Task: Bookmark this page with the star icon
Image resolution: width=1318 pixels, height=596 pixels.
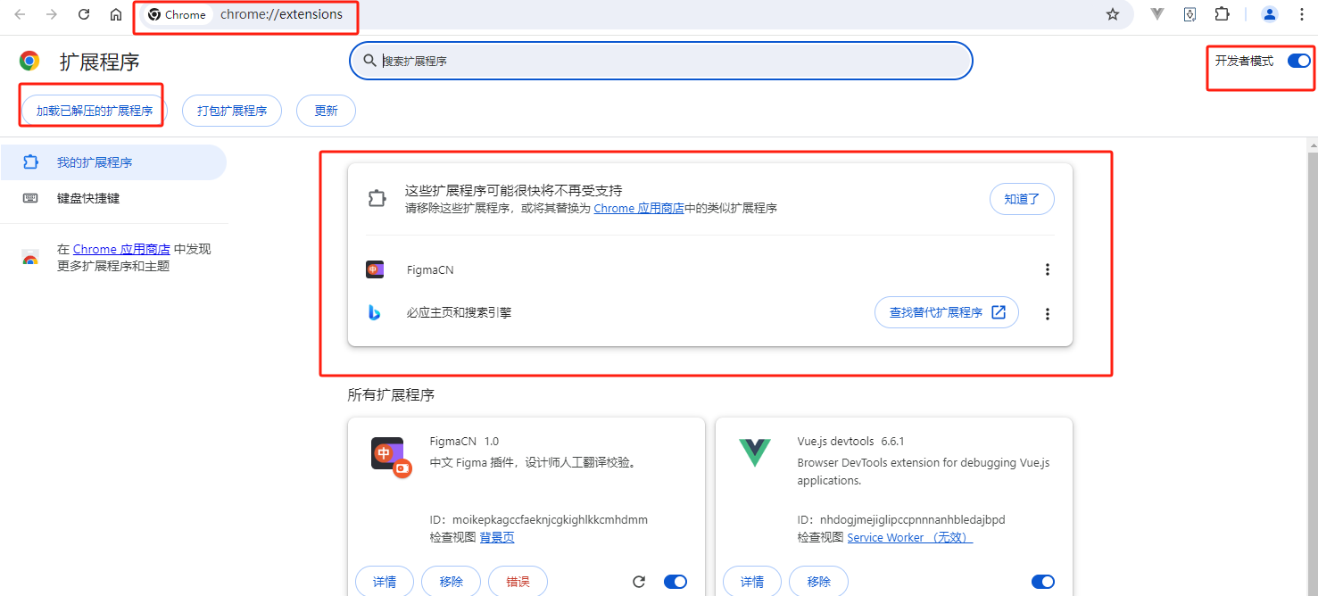Action: (1113, 14)
